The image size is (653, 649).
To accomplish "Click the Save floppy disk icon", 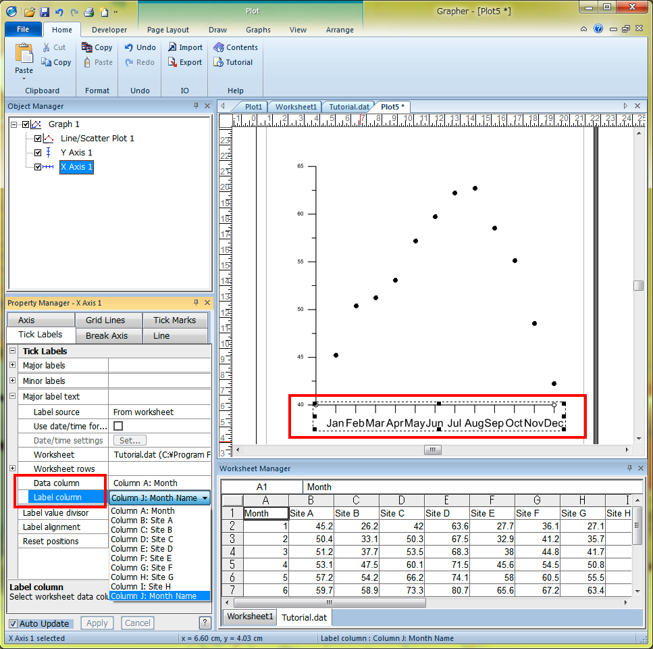I will coord(45,11).
